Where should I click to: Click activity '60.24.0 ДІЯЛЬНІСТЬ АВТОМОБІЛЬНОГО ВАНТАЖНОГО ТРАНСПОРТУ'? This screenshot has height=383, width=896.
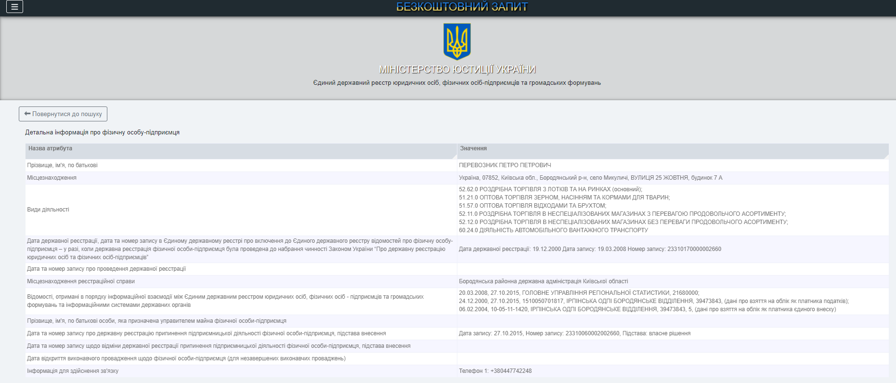coord(553,230)
